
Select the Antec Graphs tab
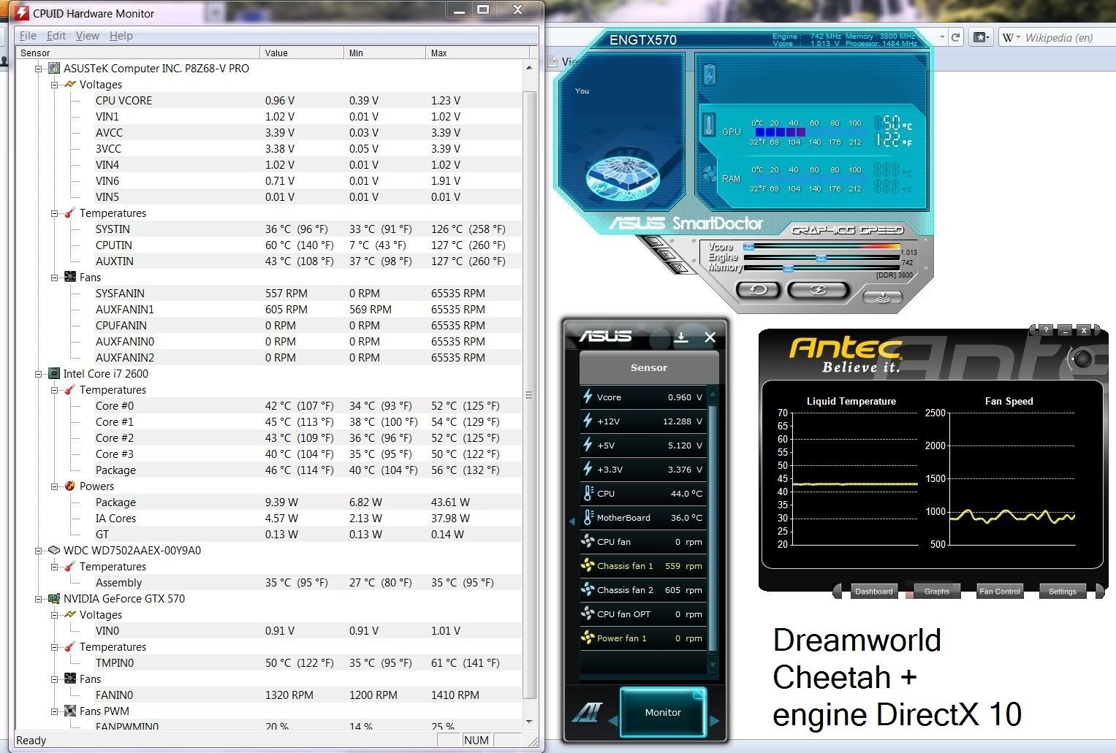coord(936,591)
